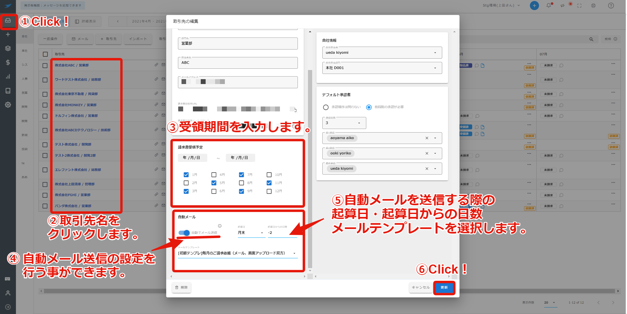The width and height of the screenshot is (627, 314).
Task: Turn off the 自動でメール送信 switch
Action: (x=184, y=233)
